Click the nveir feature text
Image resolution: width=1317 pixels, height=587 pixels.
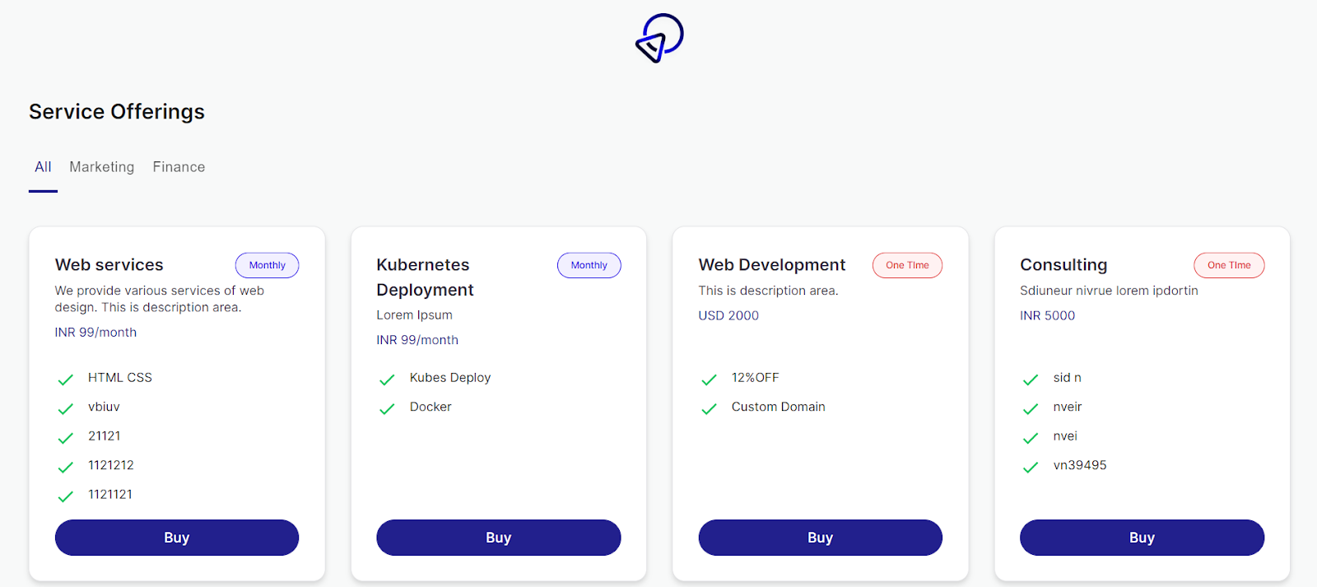[x=1068, y=407]
